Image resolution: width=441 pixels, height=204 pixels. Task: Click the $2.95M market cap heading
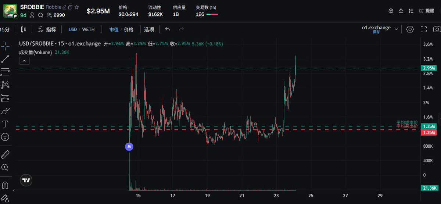tap(98, 11)
